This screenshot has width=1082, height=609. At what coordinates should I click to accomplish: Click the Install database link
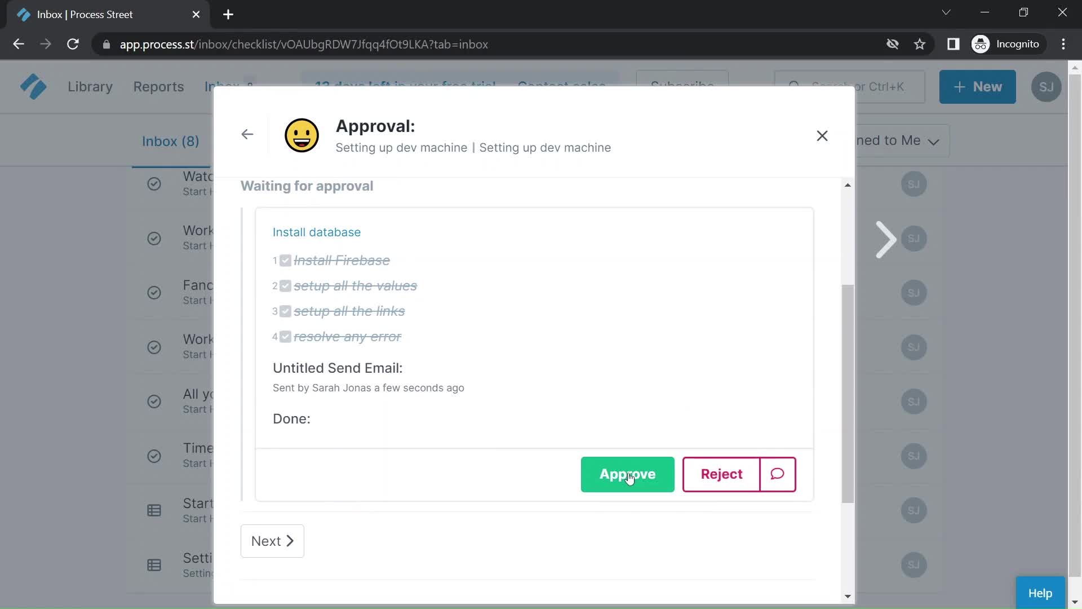pyautogui.click(x=317, y=232)
